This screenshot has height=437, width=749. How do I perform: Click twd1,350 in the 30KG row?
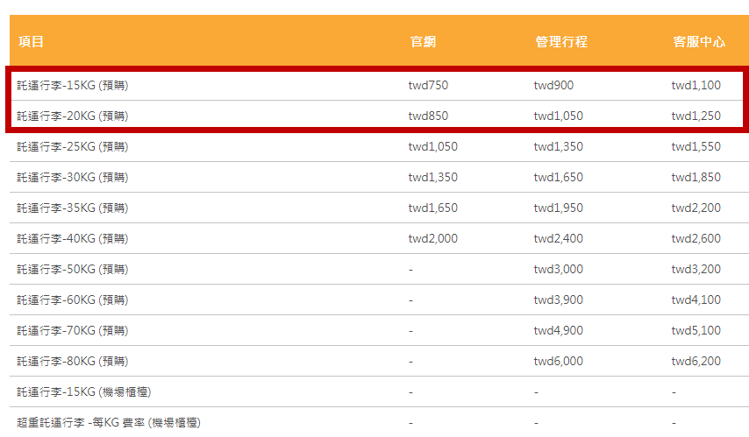pos(432,178)
